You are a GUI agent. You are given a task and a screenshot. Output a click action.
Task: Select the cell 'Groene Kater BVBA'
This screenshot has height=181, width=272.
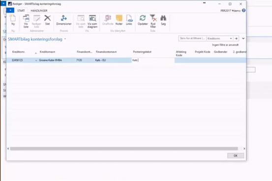(x=51, y=60)
